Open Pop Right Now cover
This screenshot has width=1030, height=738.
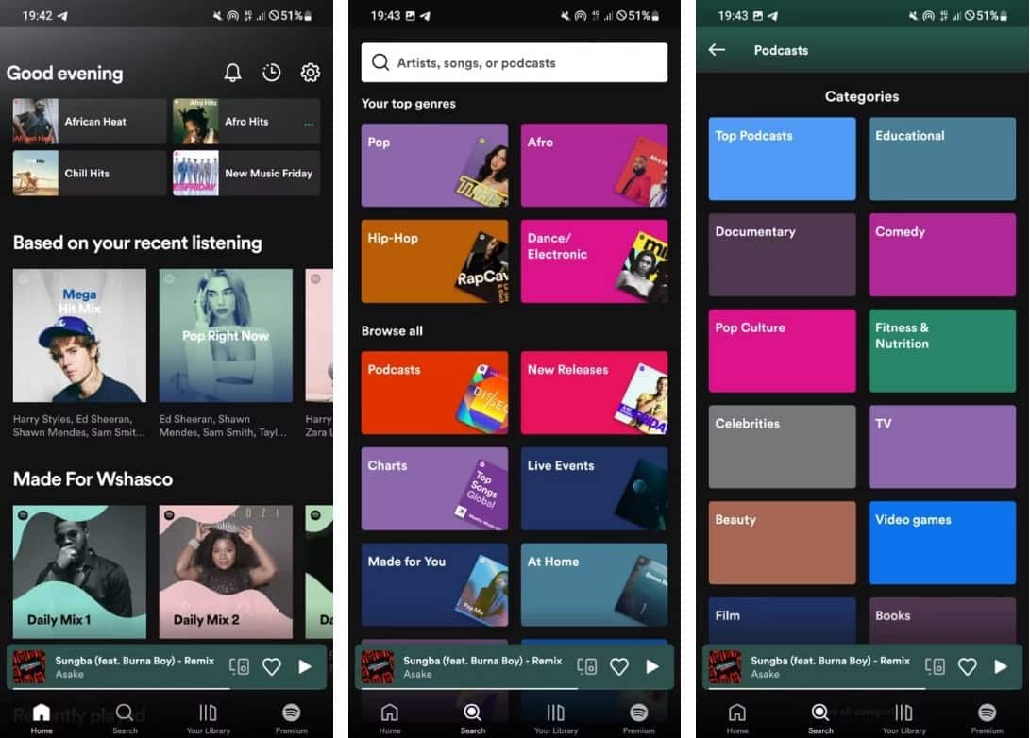(x=226, y=335)
